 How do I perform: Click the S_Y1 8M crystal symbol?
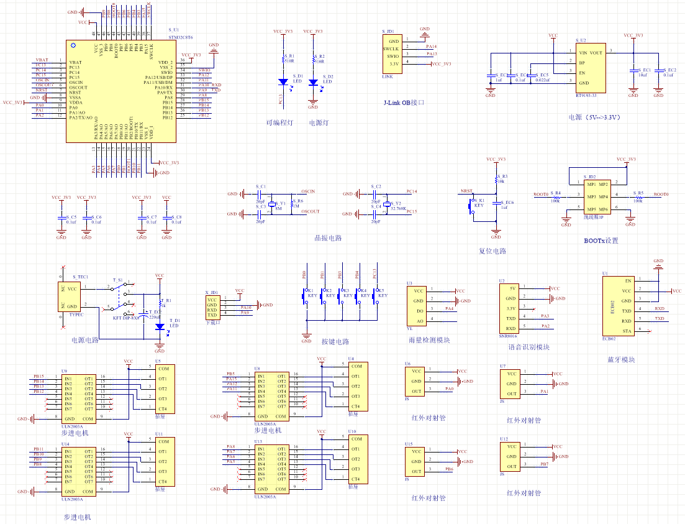272,205
